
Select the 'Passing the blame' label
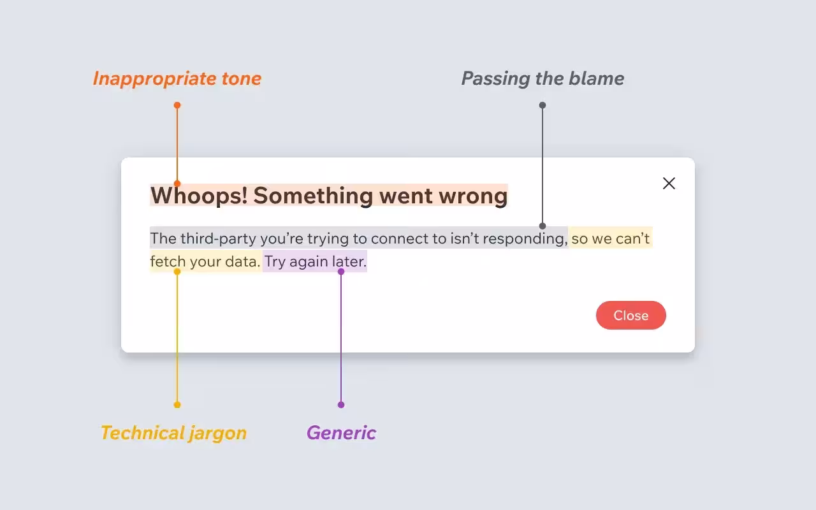(543, 78)
